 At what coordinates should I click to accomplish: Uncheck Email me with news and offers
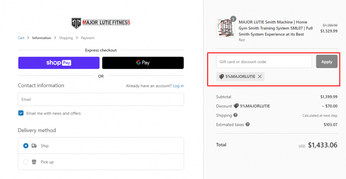click(x=21, y=113)
